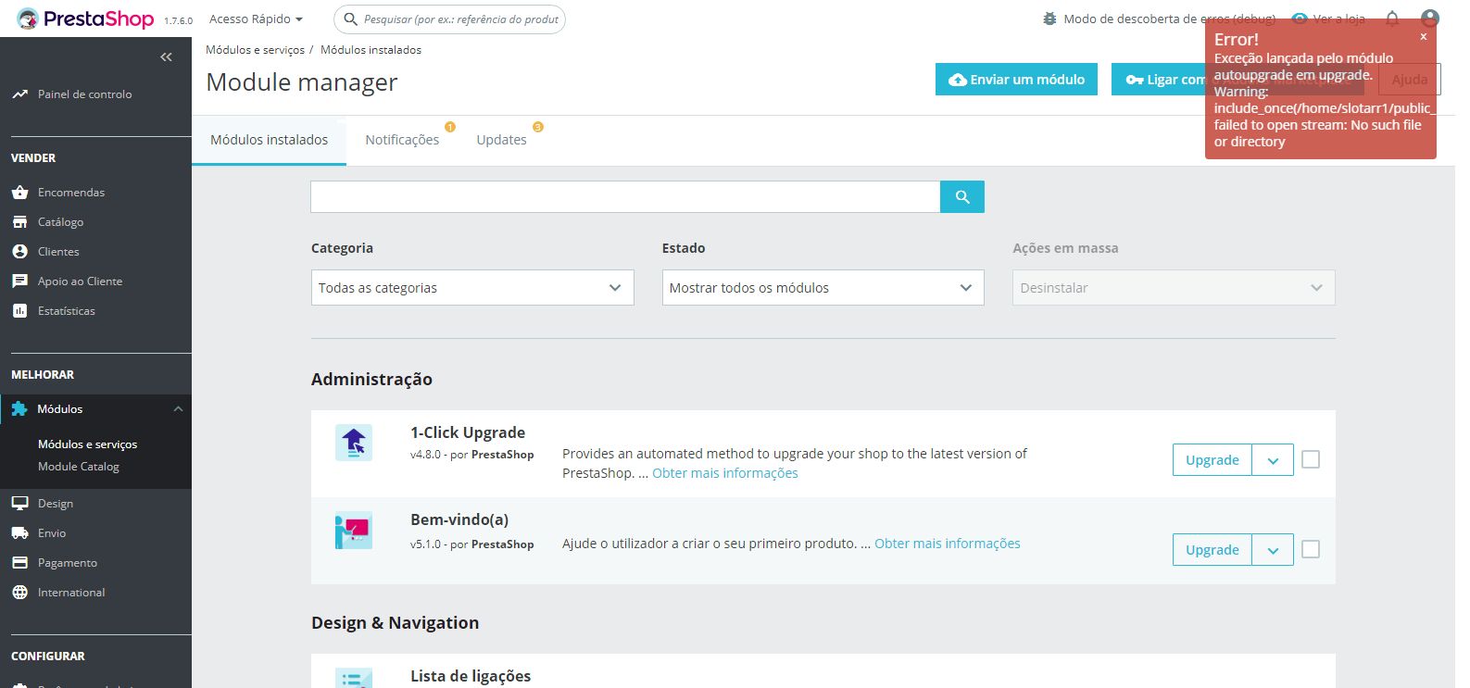
Task: Click the Painel de controlo trend icon
Action: 20,94
